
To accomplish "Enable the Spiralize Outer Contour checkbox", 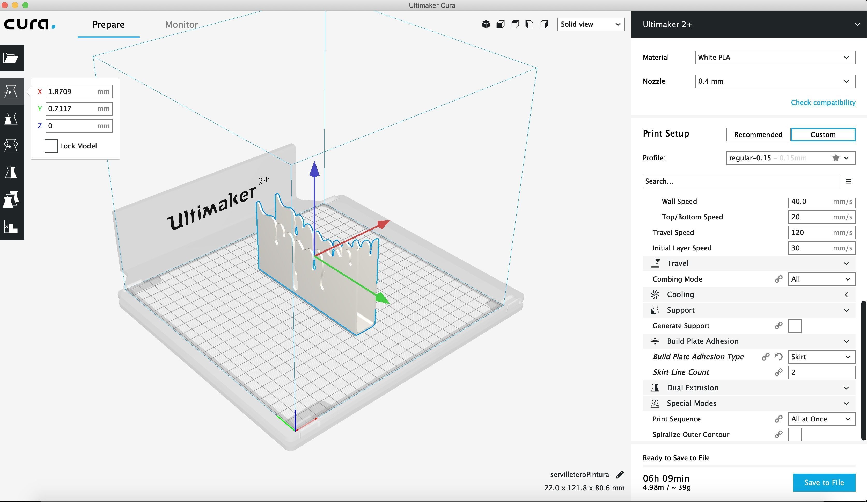I will [795, 434].
